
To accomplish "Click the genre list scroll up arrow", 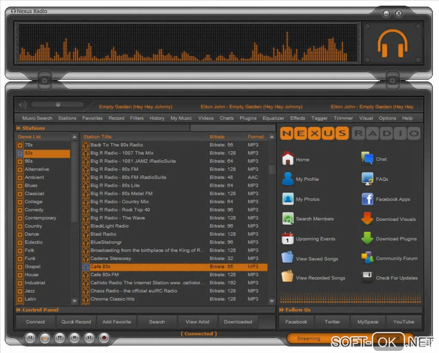I will coord(74,137).
